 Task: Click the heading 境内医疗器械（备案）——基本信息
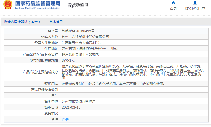click(x=35, y=22)
